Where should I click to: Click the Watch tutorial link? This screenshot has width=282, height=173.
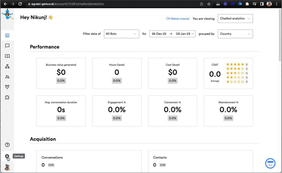click(x=178, y=19)
